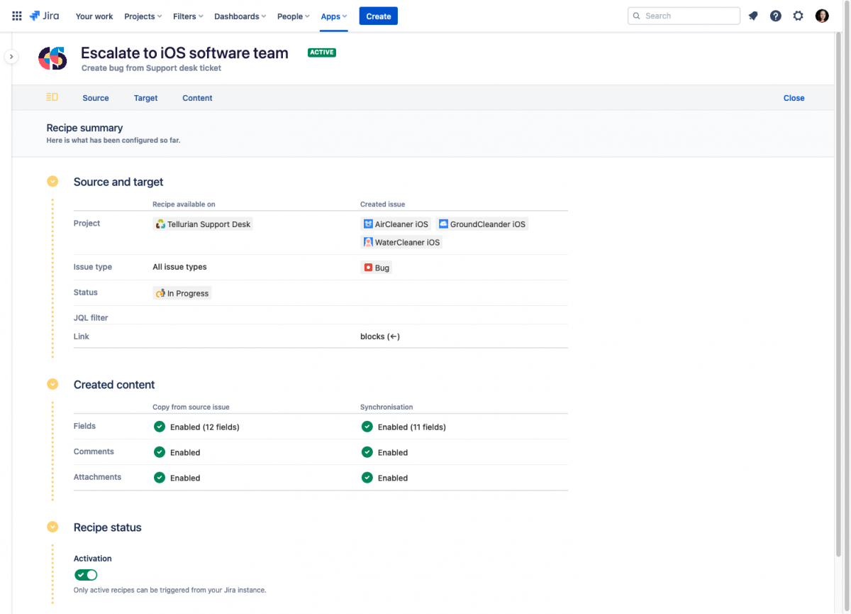Open notifications via the bell icon

752,16
